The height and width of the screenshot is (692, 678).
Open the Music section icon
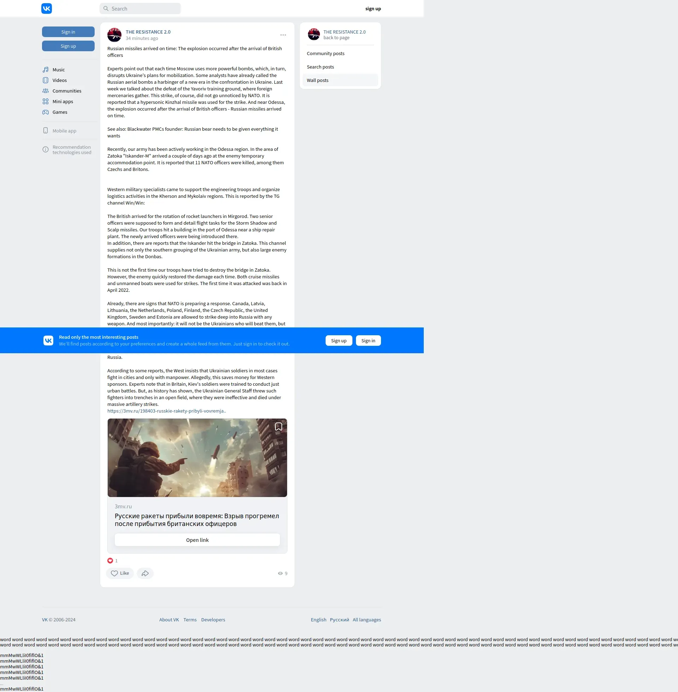click(x=46, y=70)
